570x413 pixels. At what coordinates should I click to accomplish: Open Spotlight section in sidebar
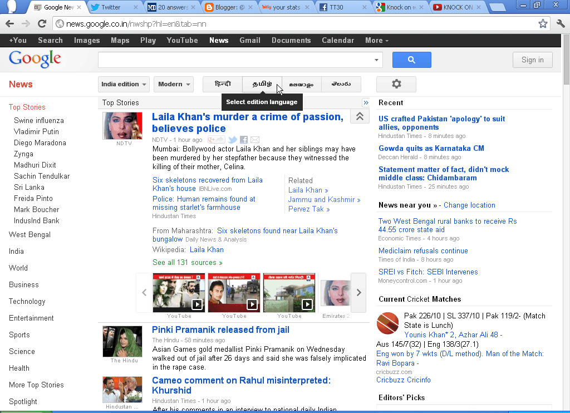coord(23,402)
